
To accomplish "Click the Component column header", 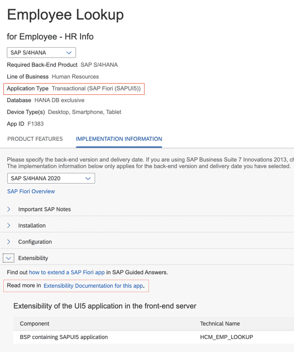I will (x=34, y=323).
